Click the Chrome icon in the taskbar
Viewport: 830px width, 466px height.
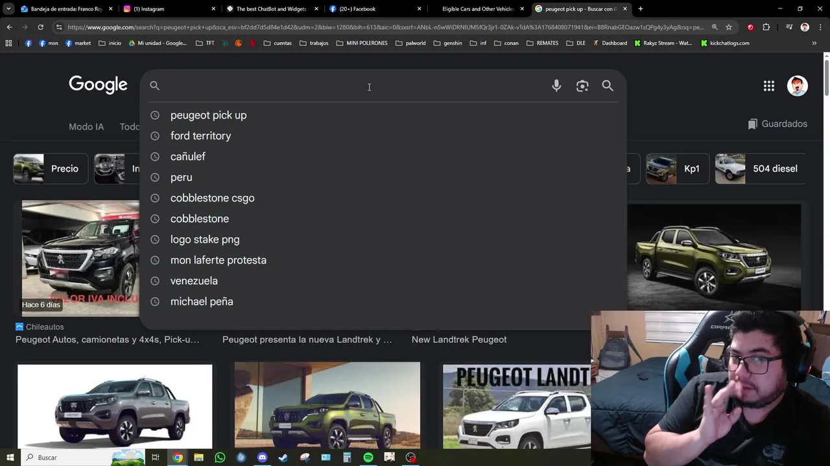pos(178,458)
